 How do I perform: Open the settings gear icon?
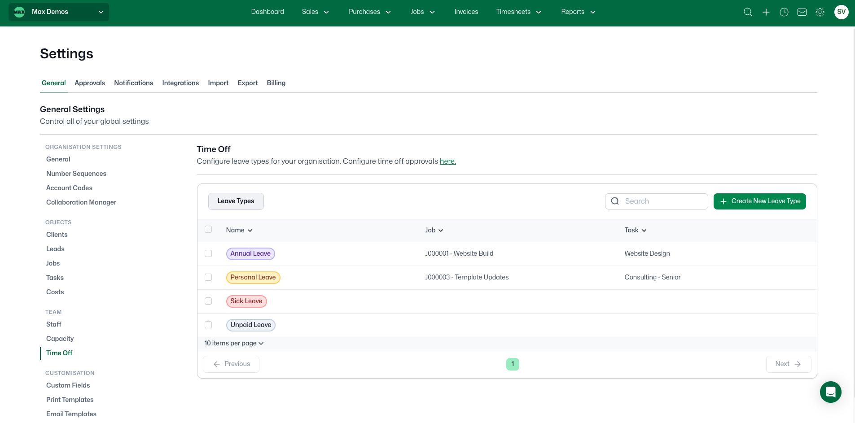[x=820, y=12]
